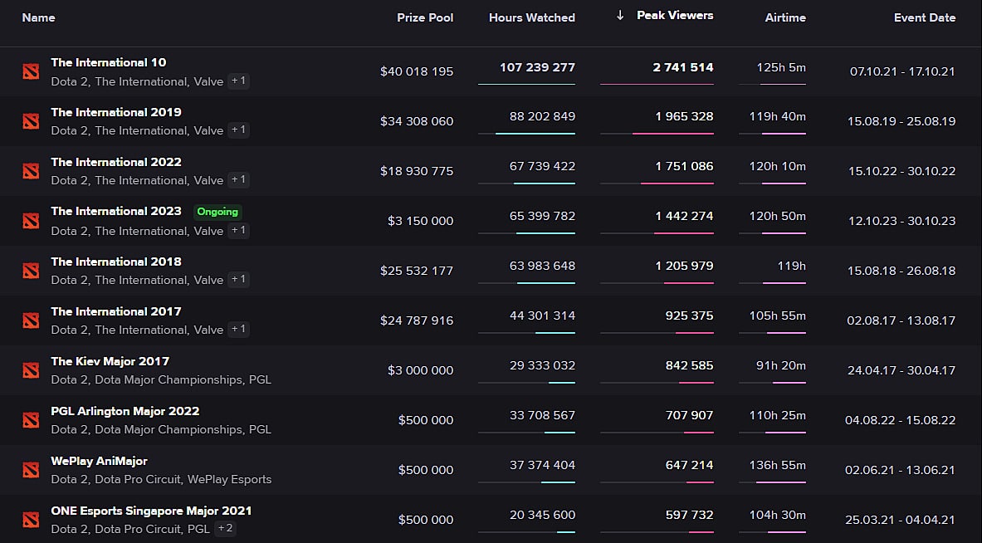Viewport: 982px width, 543px height.
Task: Click the Dota 2 icon beside PGL Arlington Major 2022
Action: (31, 420)
